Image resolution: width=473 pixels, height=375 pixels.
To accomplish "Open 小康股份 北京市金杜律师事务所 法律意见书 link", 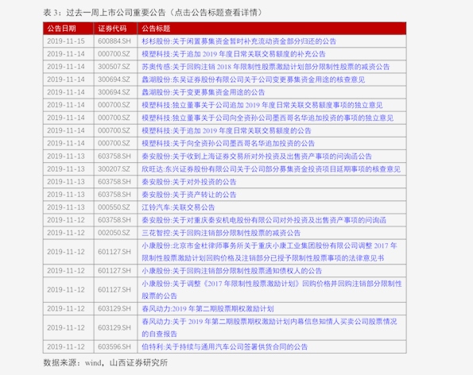I will [269, 252].
